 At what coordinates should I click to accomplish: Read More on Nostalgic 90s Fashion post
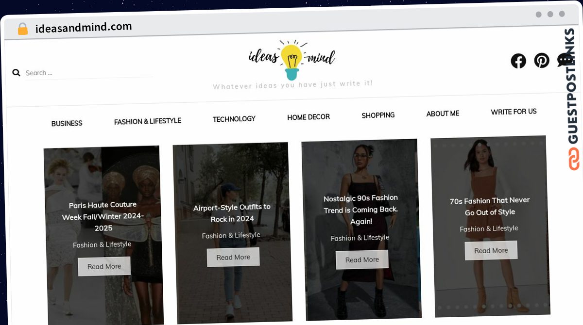362,260
